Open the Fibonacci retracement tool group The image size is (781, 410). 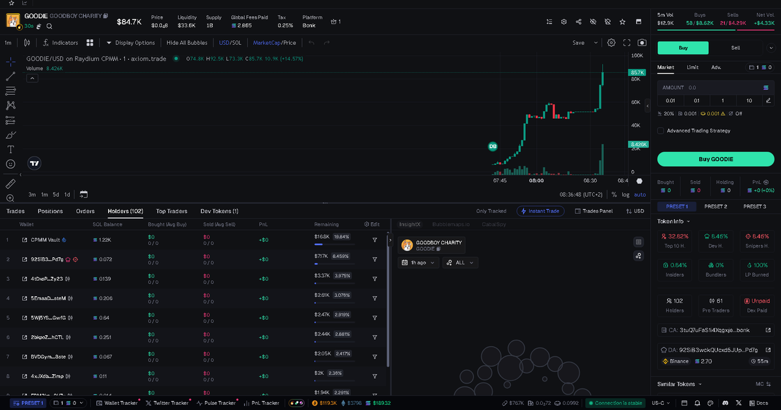pyautogui.click(x=10, y=91)
